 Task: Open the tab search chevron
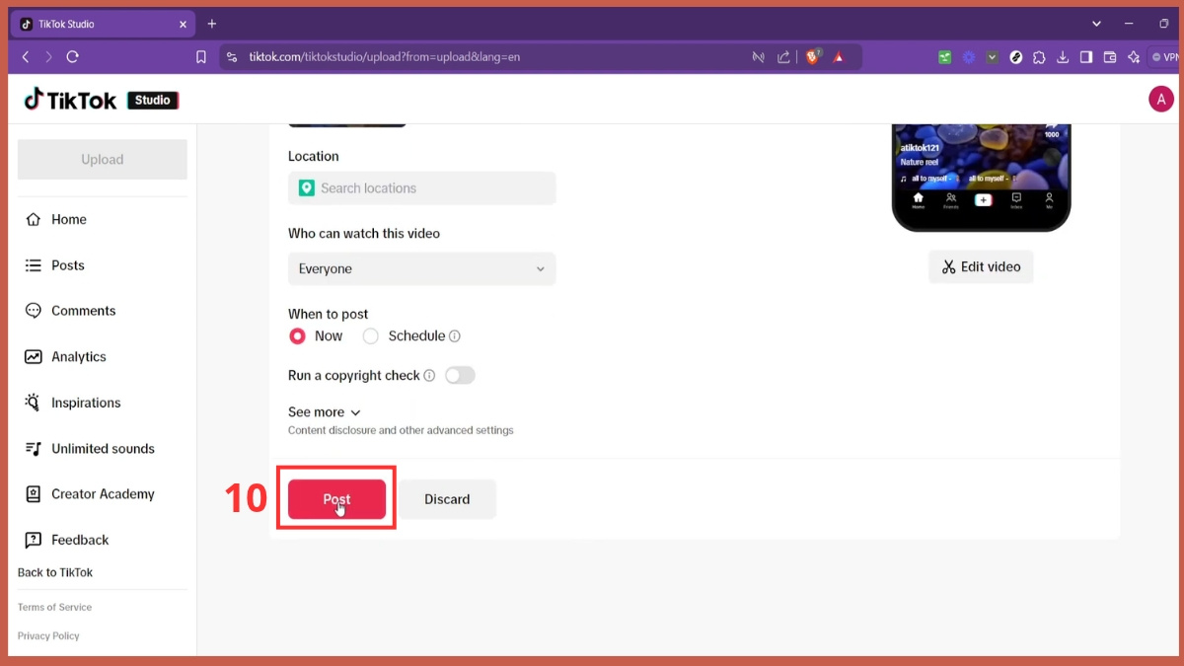click(1096, 24)
